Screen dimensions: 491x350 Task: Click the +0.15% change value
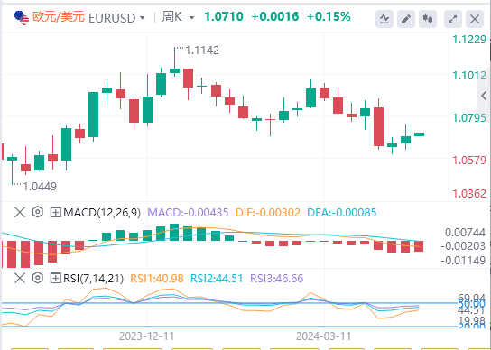[x=329, y=16]
